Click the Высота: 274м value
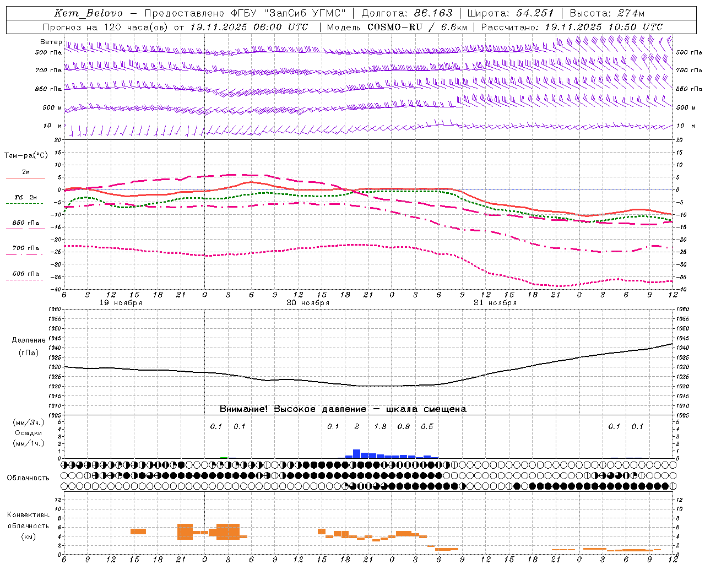The height and width of the screenshot is (564, 705). [607, 13]
